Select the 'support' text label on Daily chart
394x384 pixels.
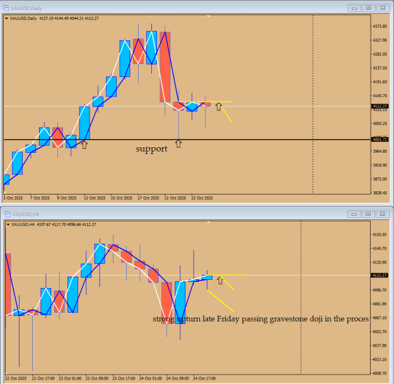click(x=151, y=149)
